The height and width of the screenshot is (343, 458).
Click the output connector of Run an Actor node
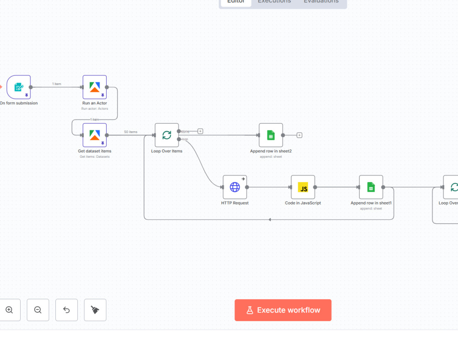coord(107,87)
